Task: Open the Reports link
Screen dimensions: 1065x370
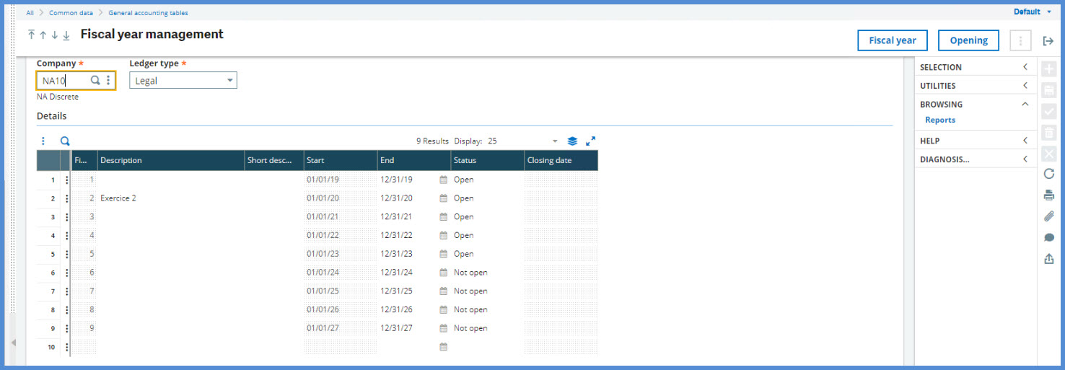Action: click(x=939, y=120)
